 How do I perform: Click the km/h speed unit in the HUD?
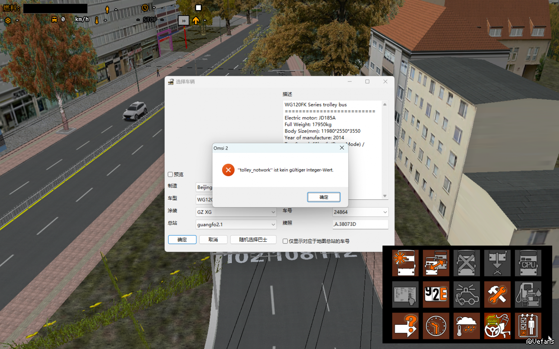coord(82,19)
